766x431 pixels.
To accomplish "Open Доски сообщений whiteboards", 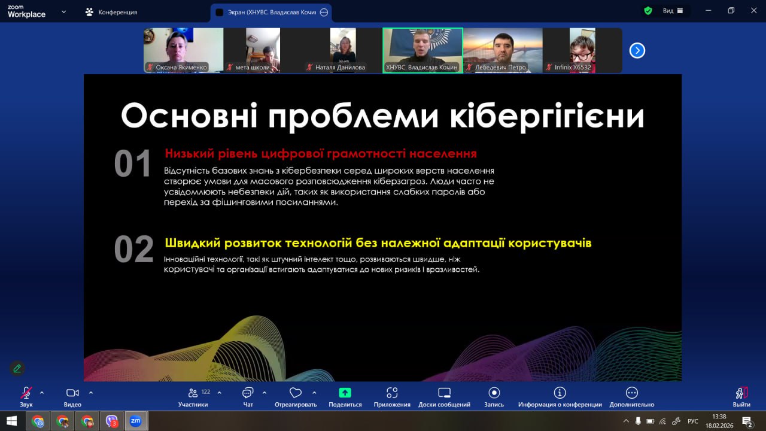I will pyautogui.click(x=444, y=393).
